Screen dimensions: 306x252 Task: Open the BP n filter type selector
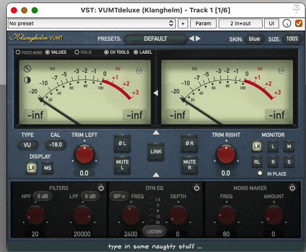(119, 196)
